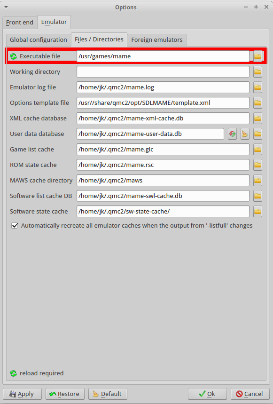This screenshot has width=273, height=404.
Task: Browse for the Working directory folder
Action: (257, 72)
